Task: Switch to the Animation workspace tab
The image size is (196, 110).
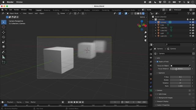Action: [96, 10]
